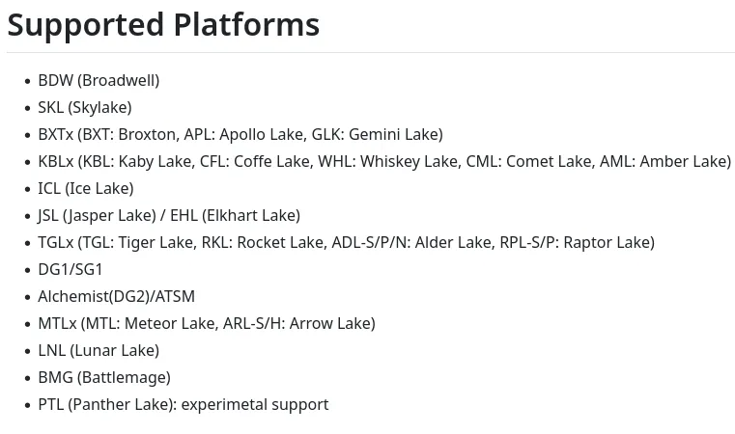Screen dimensions: 735x434
Task: Click the PTL (Panther Lake) entry
Action: pyautogui.click(x=184, y=404)
